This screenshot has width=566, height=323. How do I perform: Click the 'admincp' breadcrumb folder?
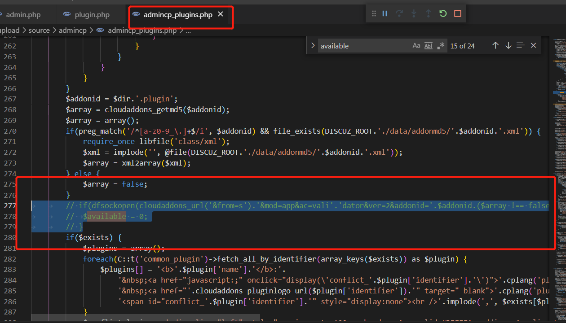[72, 30]
